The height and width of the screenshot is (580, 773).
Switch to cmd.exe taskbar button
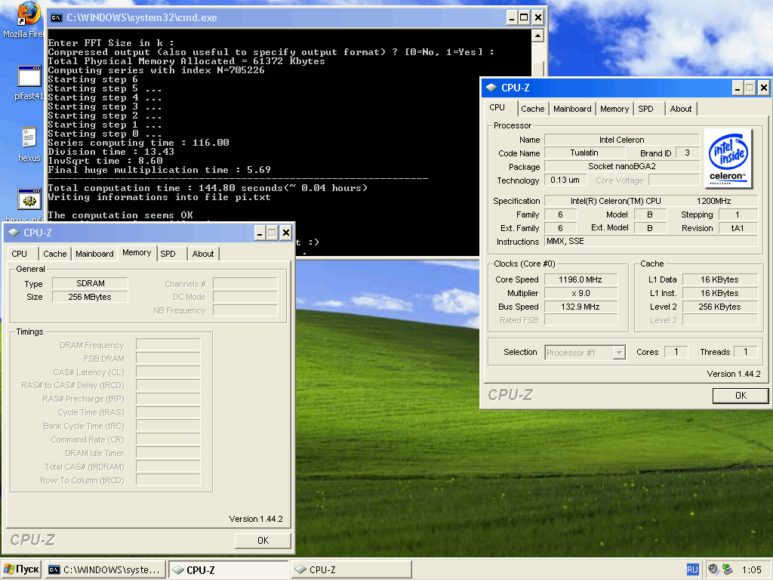pyautogui.click(x=105, y=569)
